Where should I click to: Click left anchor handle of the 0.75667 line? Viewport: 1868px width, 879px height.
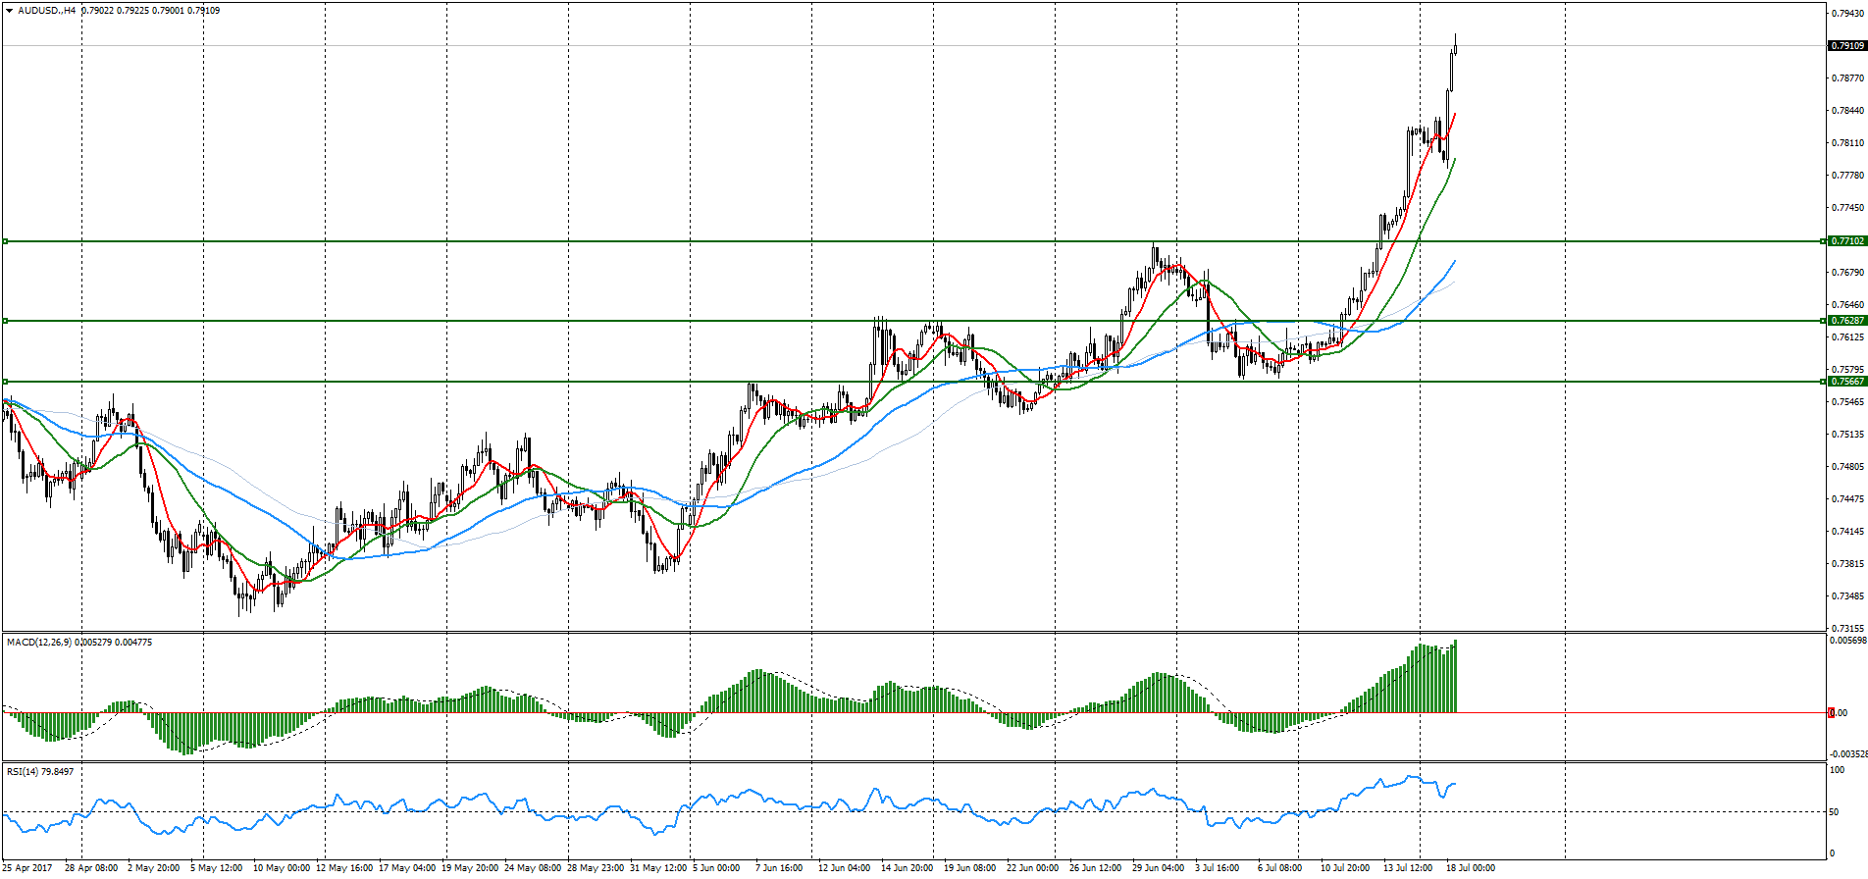tap(5, 382)
